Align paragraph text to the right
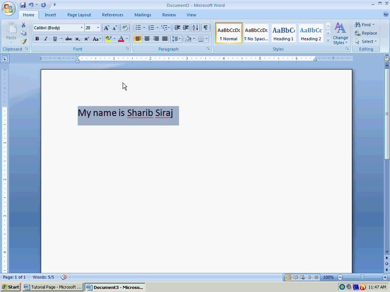The image size is (390, 292). (156, 39)
